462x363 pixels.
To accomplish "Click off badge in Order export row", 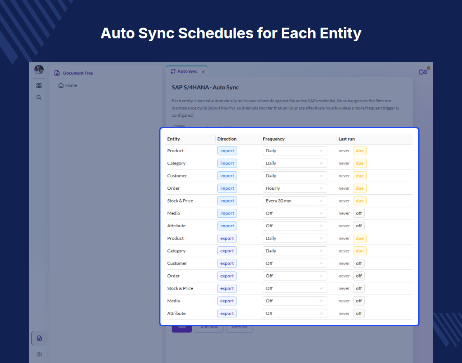I will click(x=358, y=276).
